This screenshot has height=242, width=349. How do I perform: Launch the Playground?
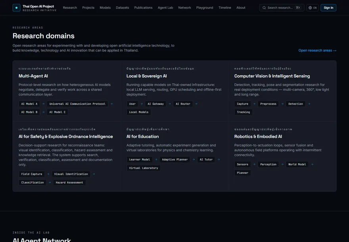pos(205,8)
